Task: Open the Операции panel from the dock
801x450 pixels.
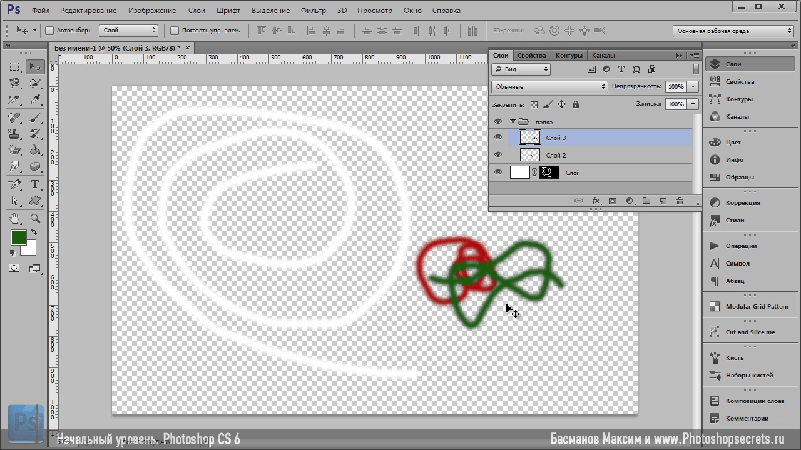Action: click(750, 246)
